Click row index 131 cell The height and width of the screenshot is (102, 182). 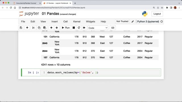tap(45, 37)
